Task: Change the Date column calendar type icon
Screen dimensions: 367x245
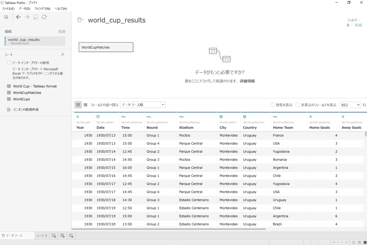Action: (x=98, y=117)
